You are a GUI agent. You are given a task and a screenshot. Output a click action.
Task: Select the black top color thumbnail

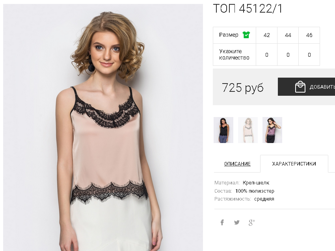click(223, 130)
